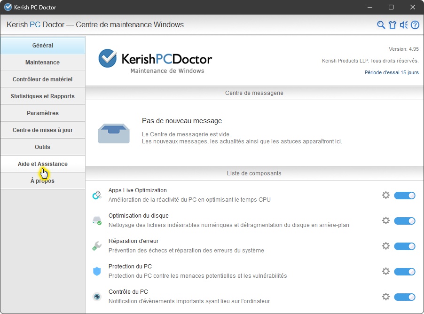424x314 pixels.
Task: Open settings gear for Optimisation du disque
Action: pyautogui.click(x=386, y=220)
